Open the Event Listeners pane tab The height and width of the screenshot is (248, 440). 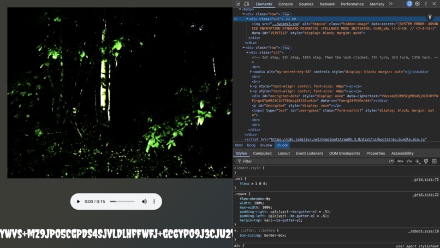309,153
